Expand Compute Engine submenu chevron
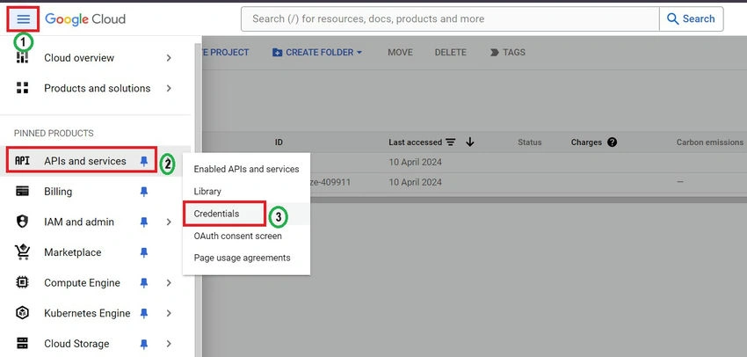 pos(169,282)
